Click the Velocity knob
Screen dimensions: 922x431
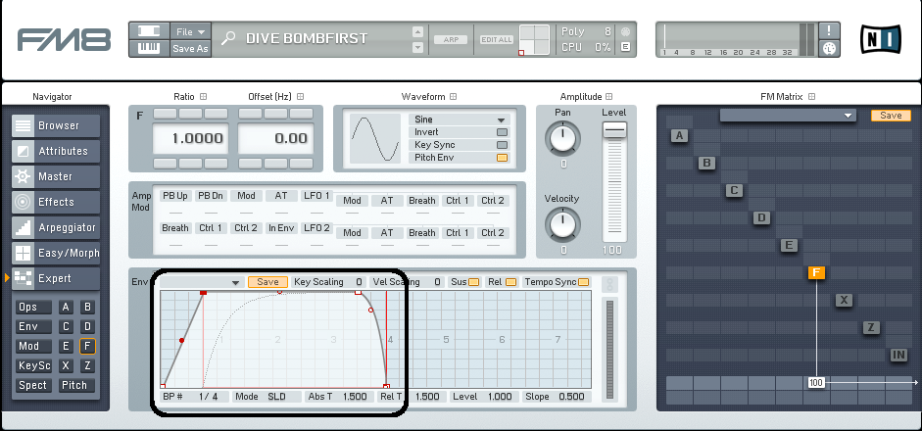(x=562, y=224)
